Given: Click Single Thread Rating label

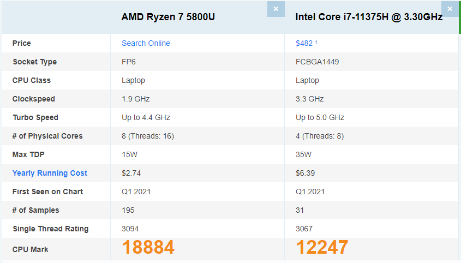Looking at the screenshot, I should click(51, 229).
